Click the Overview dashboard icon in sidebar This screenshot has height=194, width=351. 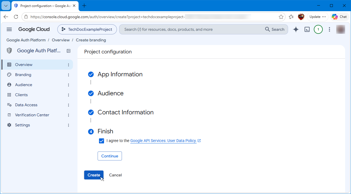[9, 65]
